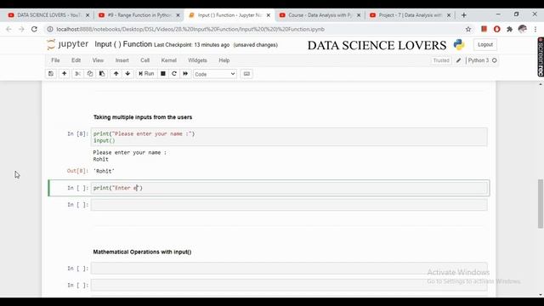Restart the kernel with circular arrow icon
Viewport: 544px width, 306px height.
pos(174,74)
